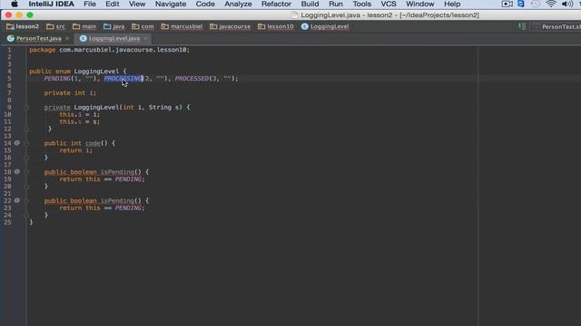Click the gutter icon on line 18

coord(17,171)
